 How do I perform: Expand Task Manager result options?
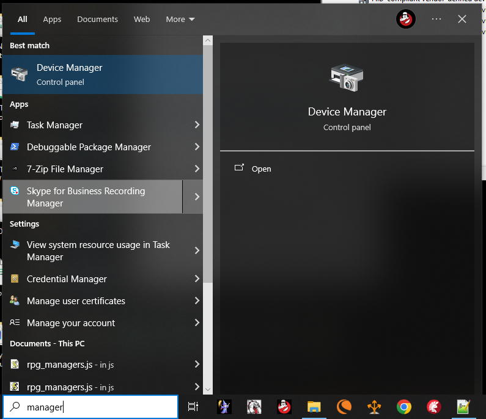pyautogui.click(x=197, y=125)
